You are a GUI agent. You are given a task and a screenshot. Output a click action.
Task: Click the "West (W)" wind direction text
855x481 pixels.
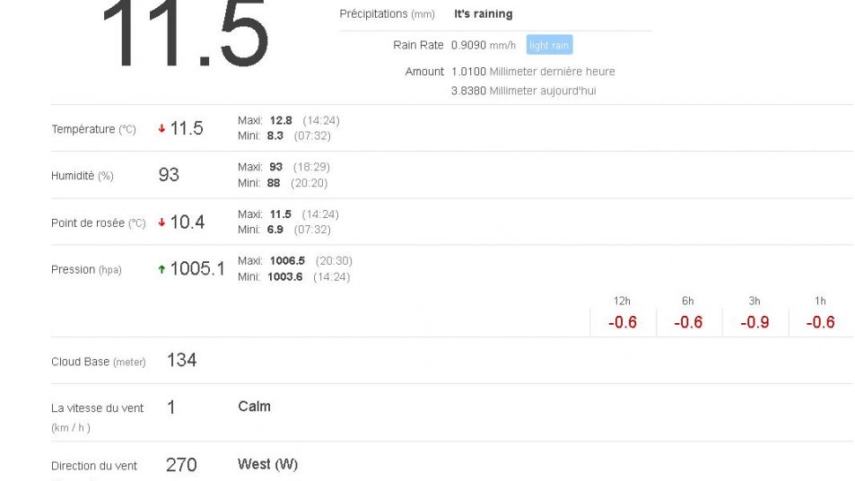pyautogui.click(x=267, y=464)
